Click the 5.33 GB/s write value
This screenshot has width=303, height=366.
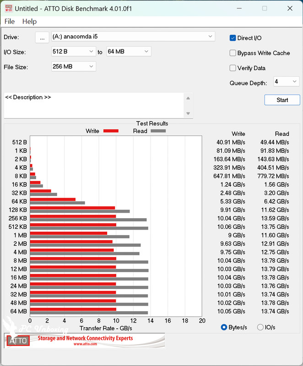tap(233, 201)
